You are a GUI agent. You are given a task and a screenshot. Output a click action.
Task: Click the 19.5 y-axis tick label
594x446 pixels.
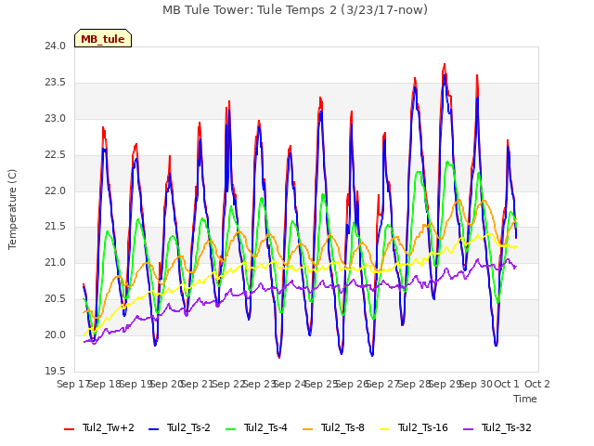[56, 372]
